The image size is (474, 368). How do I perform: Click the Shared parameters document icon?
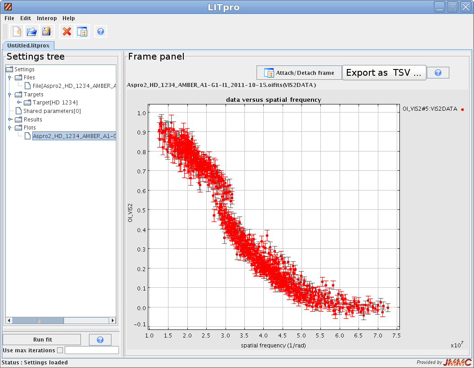(19, 111)
